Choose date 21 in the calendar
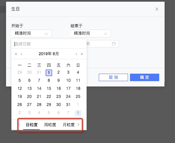The image size is (175, 143). click(x=39, y=97)
